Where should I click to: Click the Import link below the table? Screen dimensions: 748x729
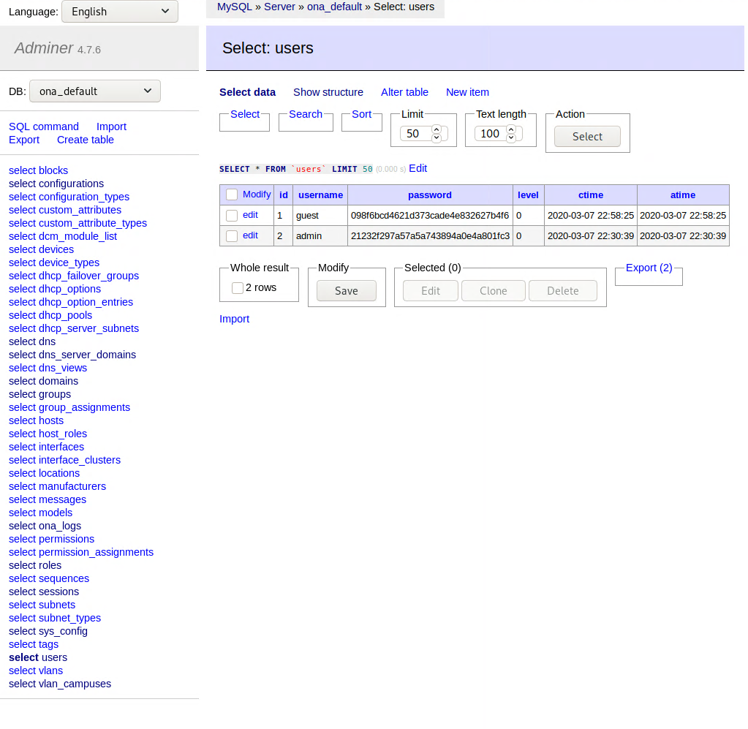(x=234, y=320)
